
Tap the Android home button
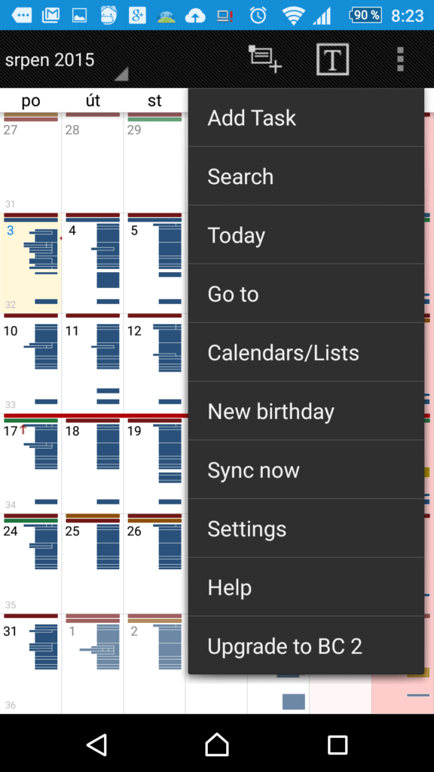point(217,744)
